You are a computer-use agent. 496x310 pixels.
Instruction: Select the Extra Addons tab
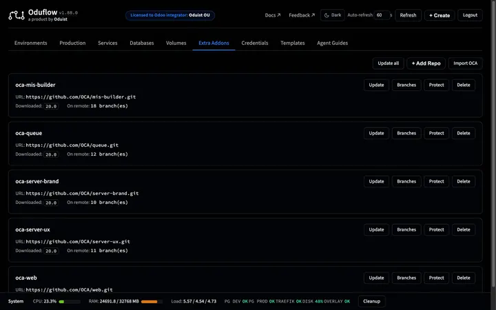(214, 43)
